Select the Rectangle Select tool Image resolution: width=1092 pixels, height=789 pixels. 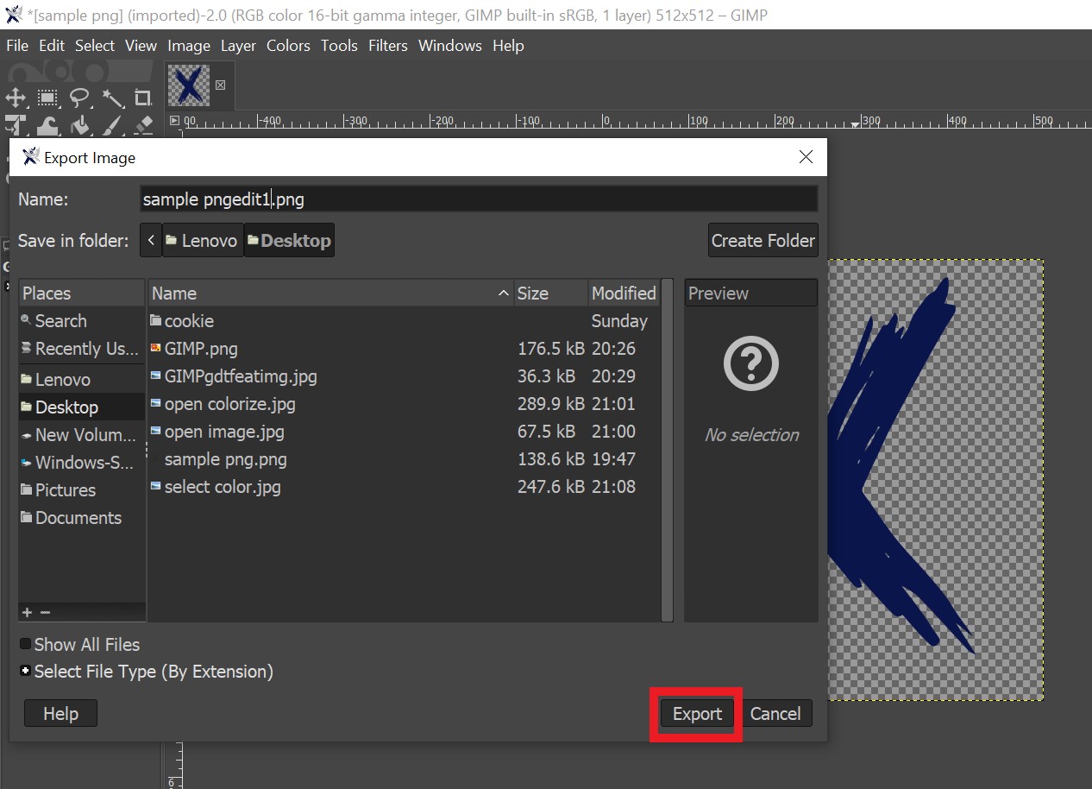[x=47, y=98]
